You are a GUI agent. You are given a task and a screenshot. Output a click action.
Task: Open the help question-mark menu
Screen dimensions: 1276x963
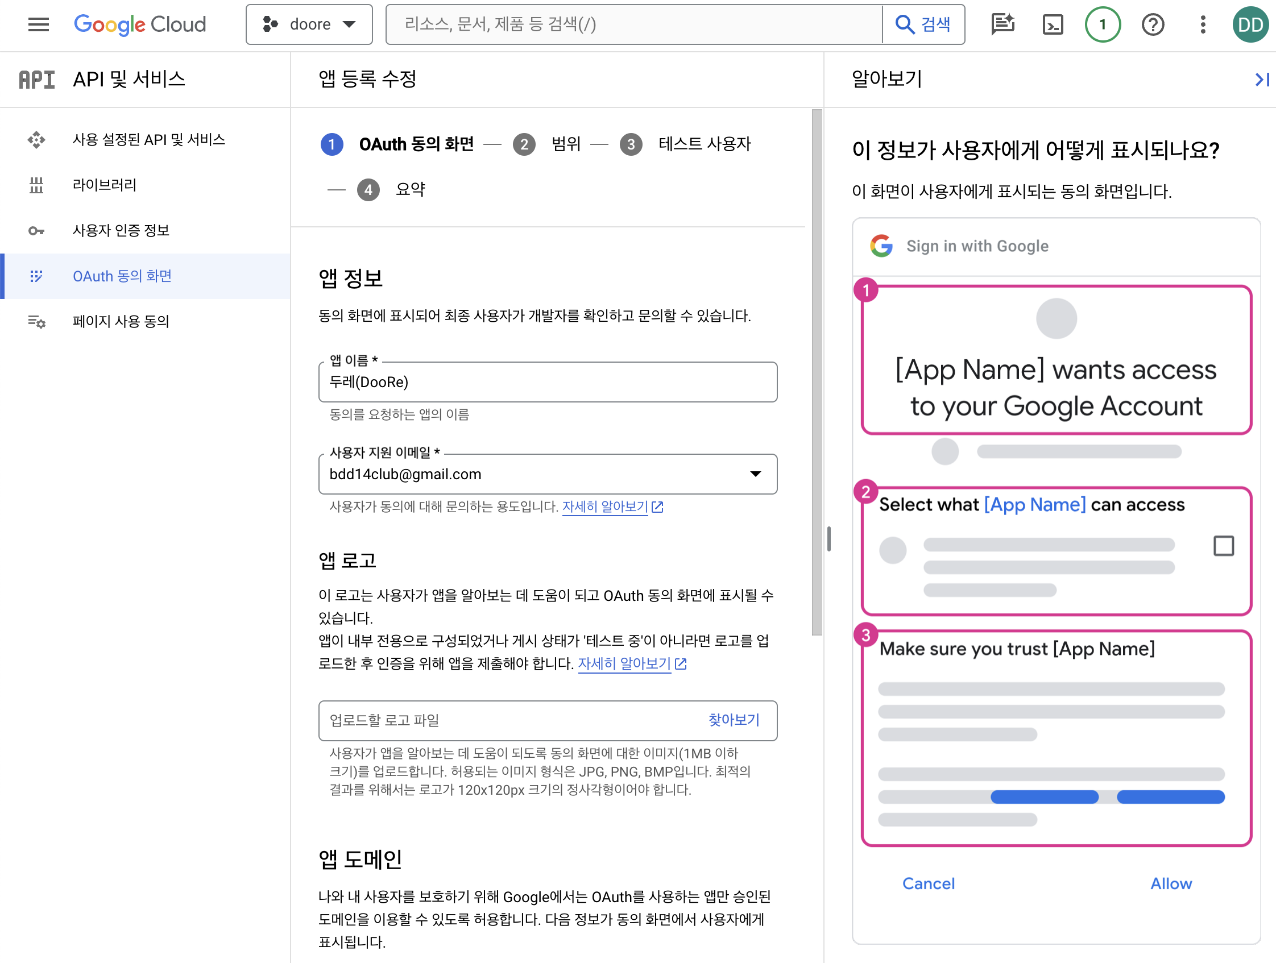tap(1153, 24)
